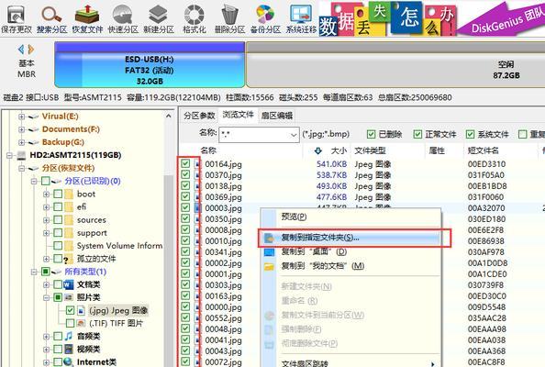
Task: Switch to the 分区参数 tab
Action: pos(199,116)
